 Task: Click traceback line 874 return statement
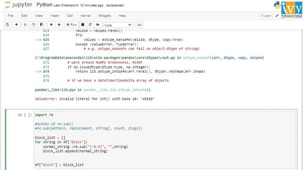pos(140,71)
